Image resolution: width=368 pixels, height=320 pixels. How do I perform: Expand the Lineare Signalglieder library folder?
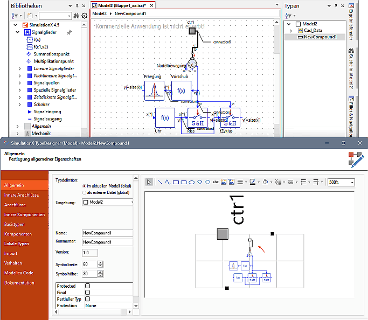pos(20,69)
